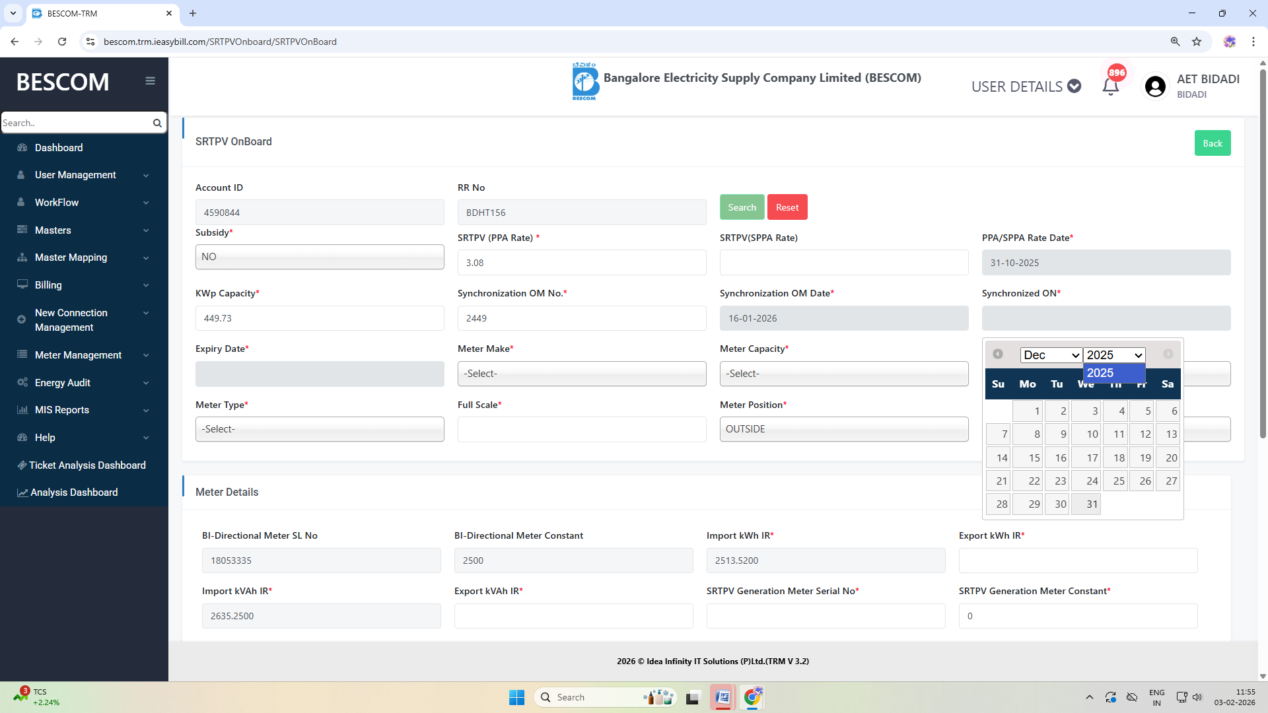Click the sidebar search magnifier icon

click(x=157, y=123)
